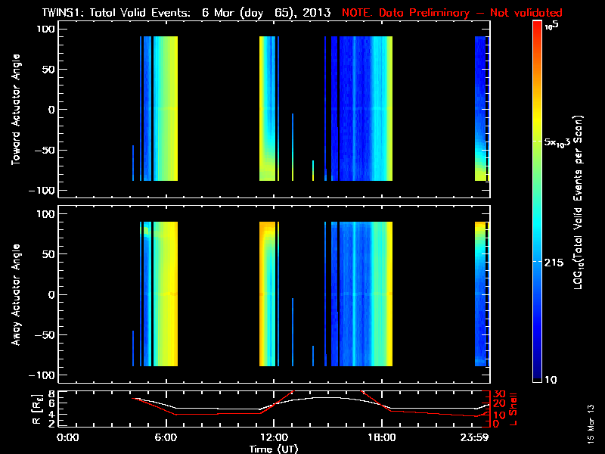Select the 12:00 time tick label
605x454 pixels.
pyautogui.click(x=273, y=437)
